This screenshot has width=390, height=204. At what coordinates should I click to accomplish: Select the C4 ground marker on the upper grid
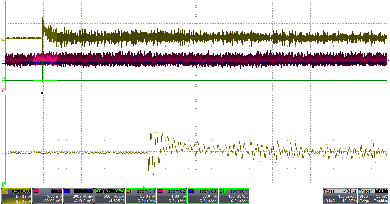tap(3, 78)
